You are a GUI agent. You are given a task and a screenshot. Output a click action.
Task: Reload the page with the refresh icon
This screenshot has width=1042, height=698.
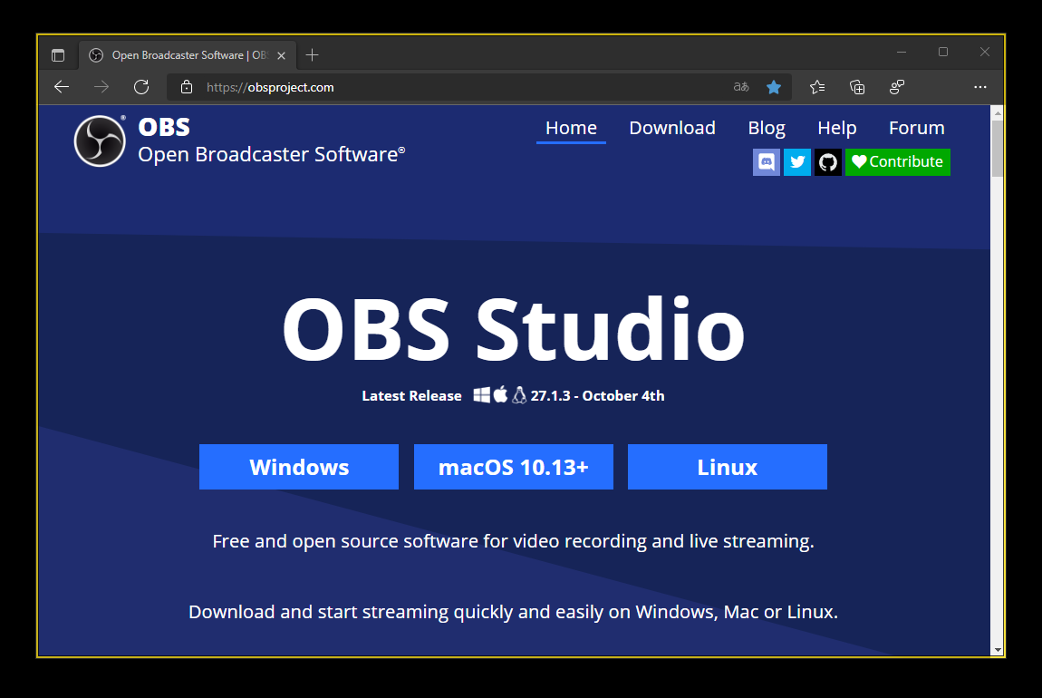click(x=140, y=87)
